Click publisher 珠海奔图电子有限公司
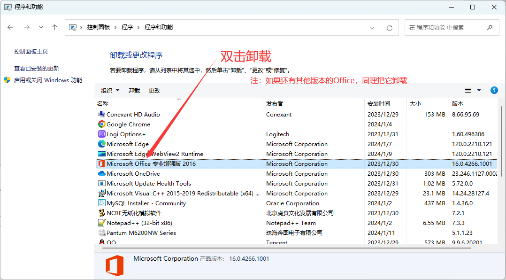Viewport: 506px width, 280px height. point(294,233)
